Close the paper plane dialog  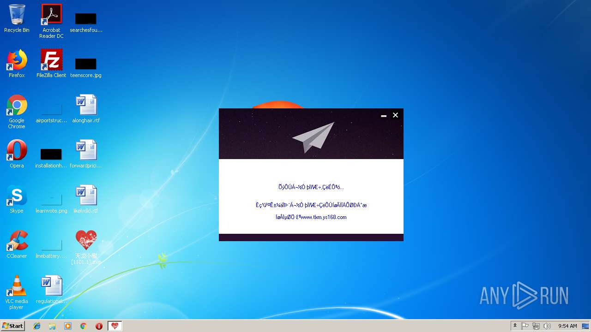coord(395,115)
